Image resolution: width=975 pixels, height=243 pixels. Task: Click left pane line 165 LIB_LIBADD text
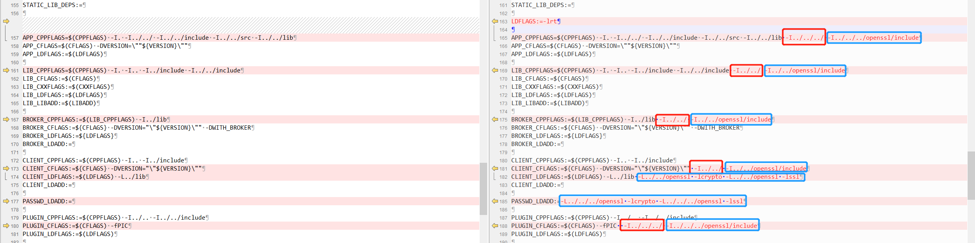[61, 103]
